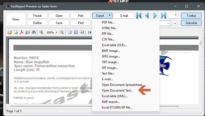Click the 'Number: 90070' text
The image size is (205, 116).
[26, 58]
